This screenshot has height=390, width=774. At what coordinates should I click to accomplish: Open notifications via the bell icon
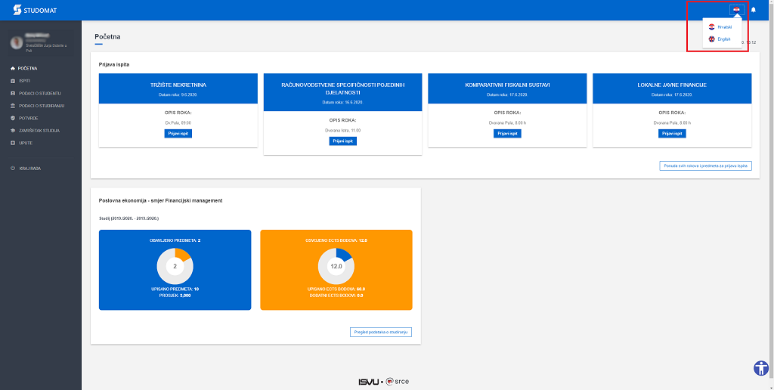click(x=753, y=10)
